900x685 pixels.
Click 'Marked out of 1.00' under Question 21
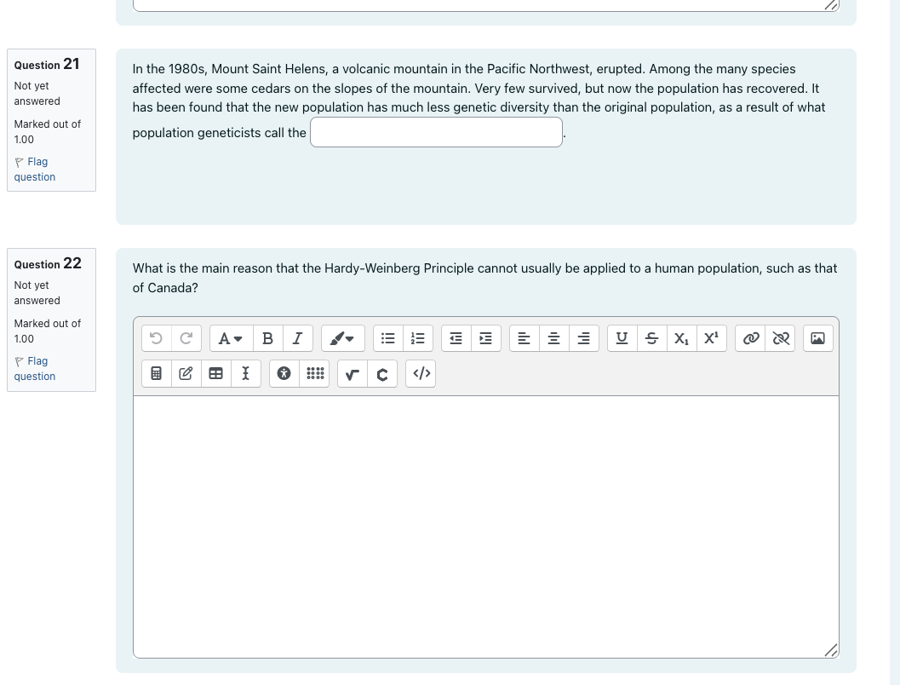[48, 131]
